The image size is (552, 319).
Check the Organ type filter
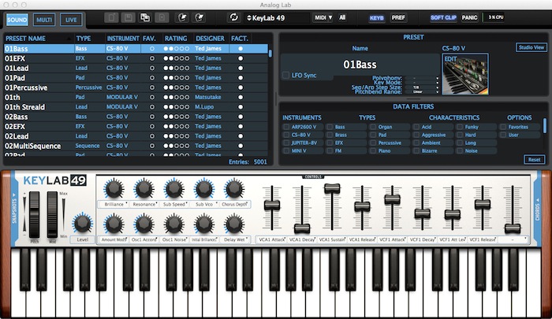point(373,127)
